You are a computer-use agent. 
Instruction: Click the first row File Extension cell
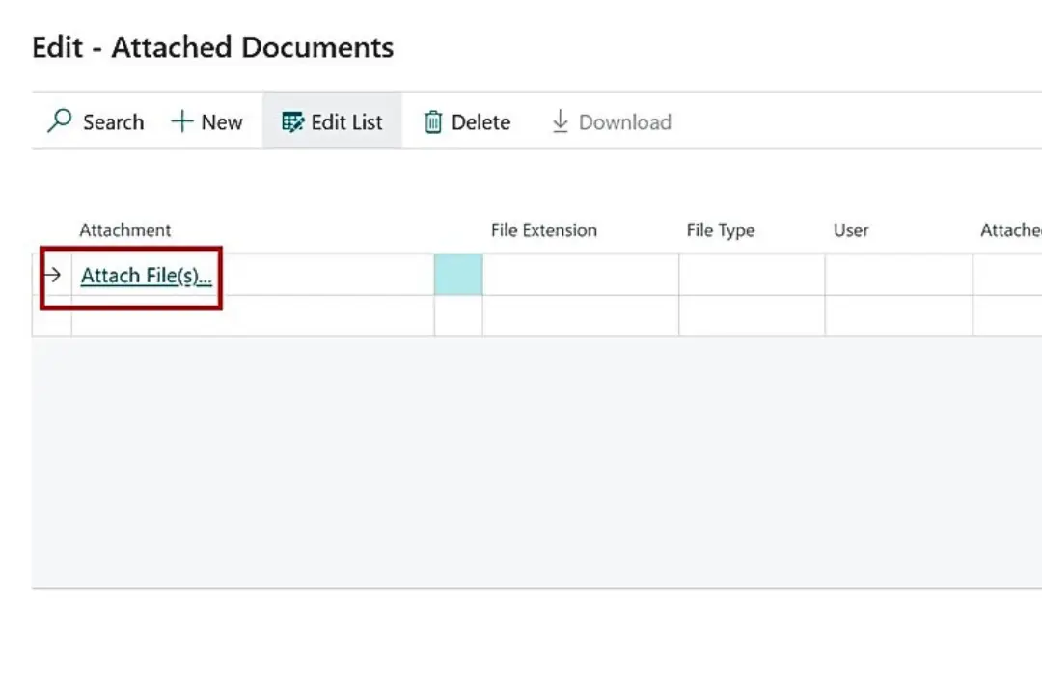[581, 275]
